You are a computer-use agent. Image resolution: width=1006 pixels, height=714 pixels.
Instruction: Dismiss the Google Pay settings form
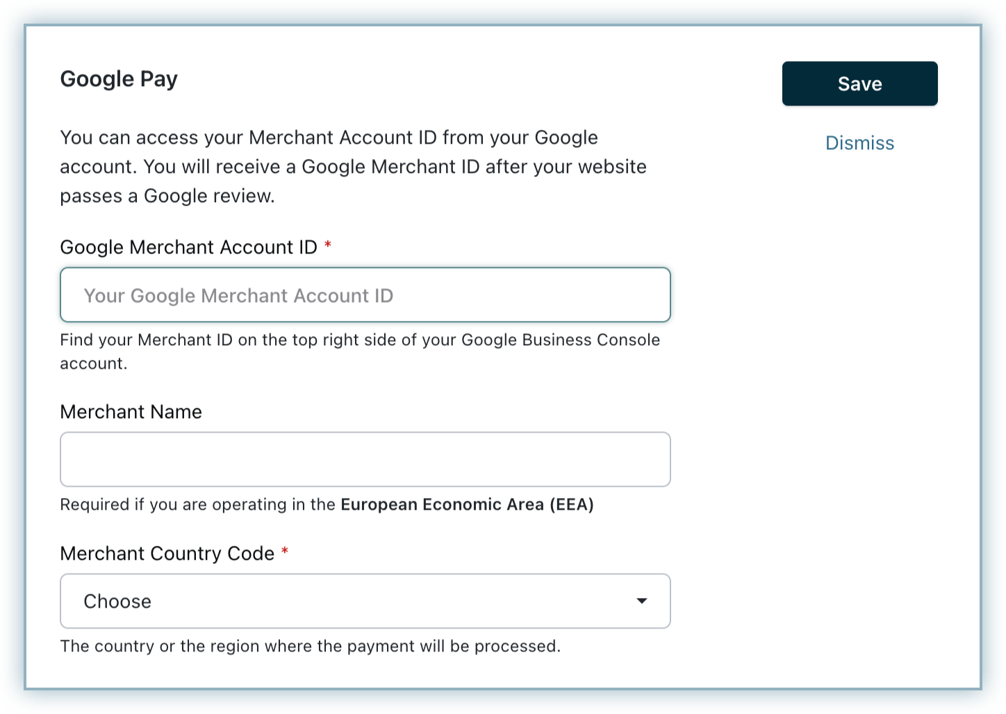click(x=859, y=143)
